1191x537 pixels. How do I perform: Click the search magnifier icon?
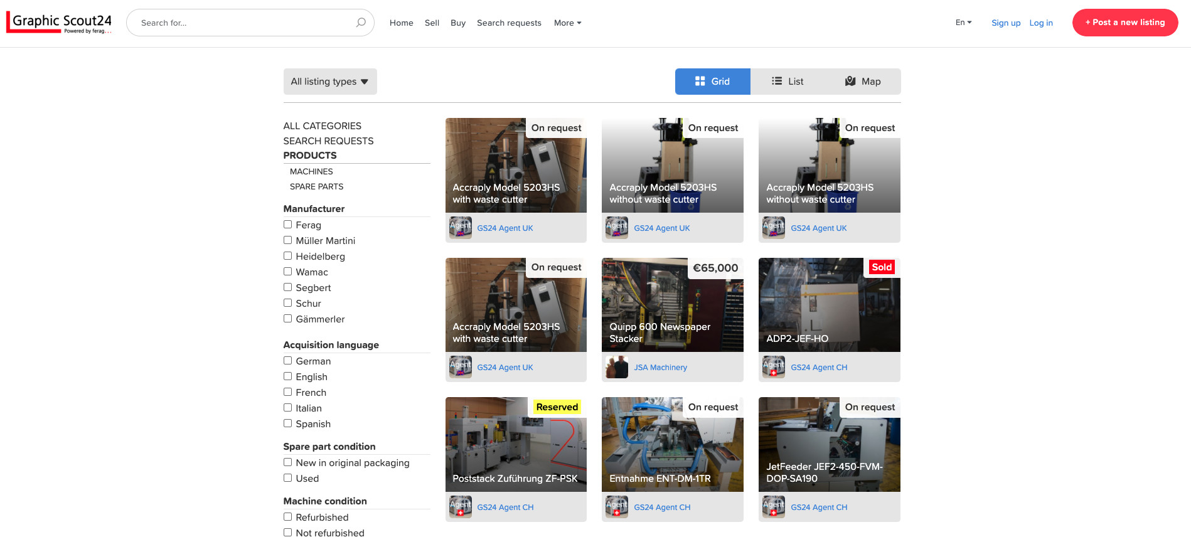361,23
